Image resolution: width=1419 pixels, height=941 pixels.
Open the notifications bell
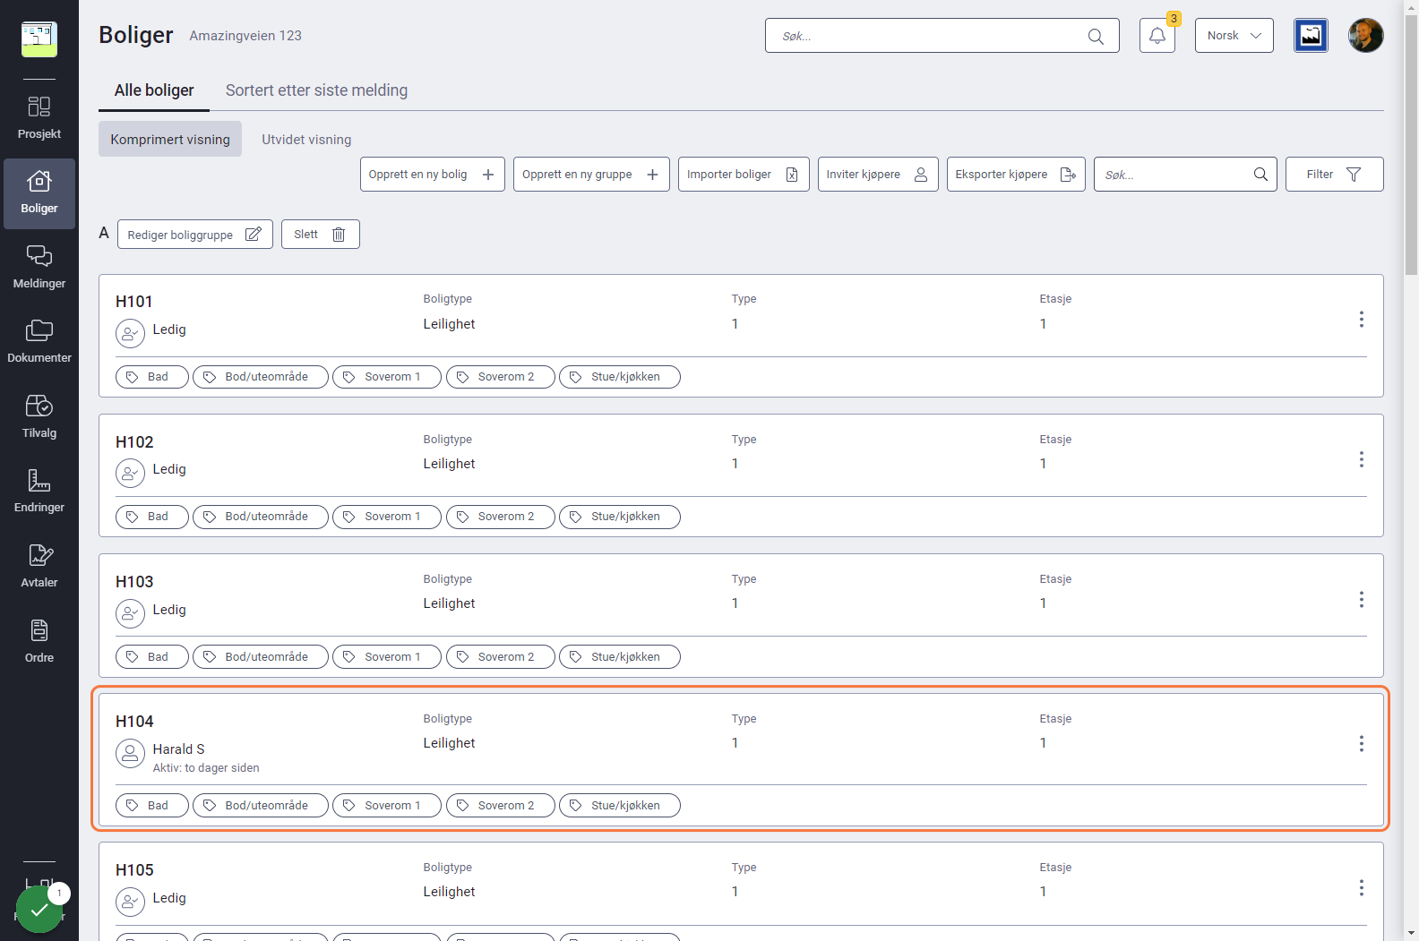[x=1157, y=36]
